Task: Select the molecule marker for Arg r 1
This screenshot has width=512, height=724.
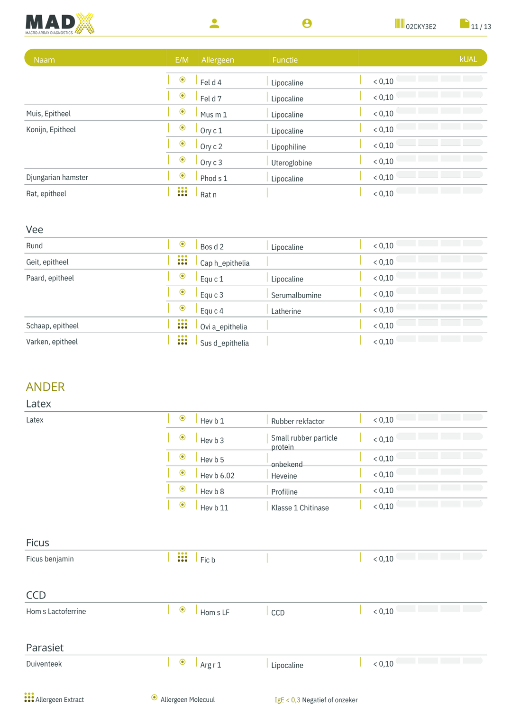Action: tap(183, 662)
